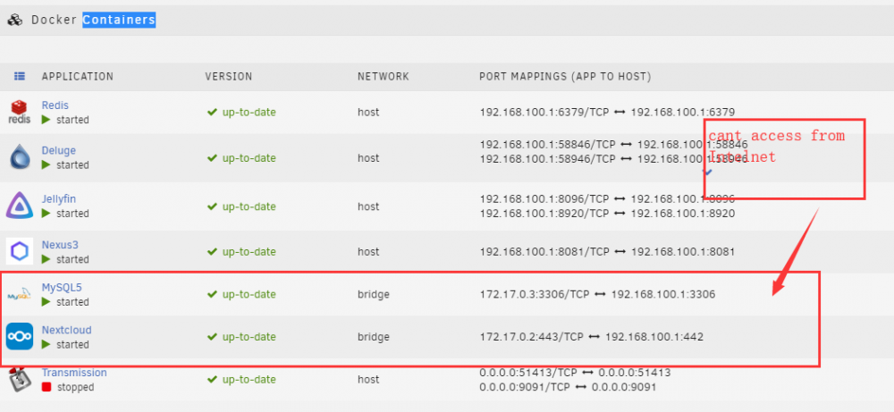
Task: Click the host network of Redis
Action: 368,113
